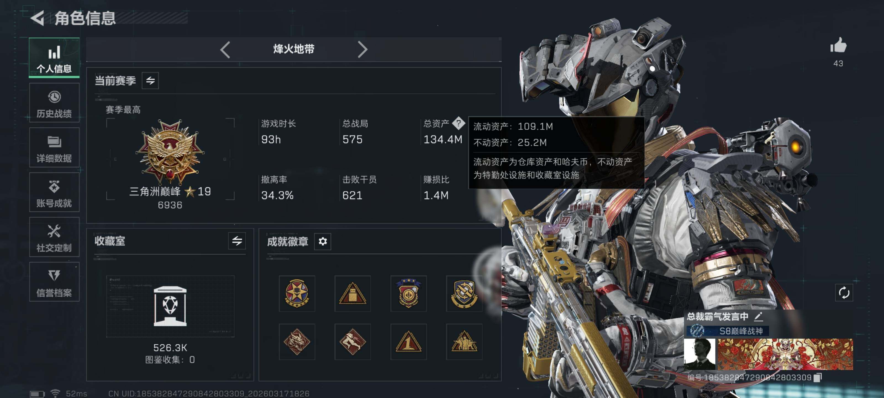Edit the nickname using the pencil icon
884x398 pixels.
[x=758, y=316]
